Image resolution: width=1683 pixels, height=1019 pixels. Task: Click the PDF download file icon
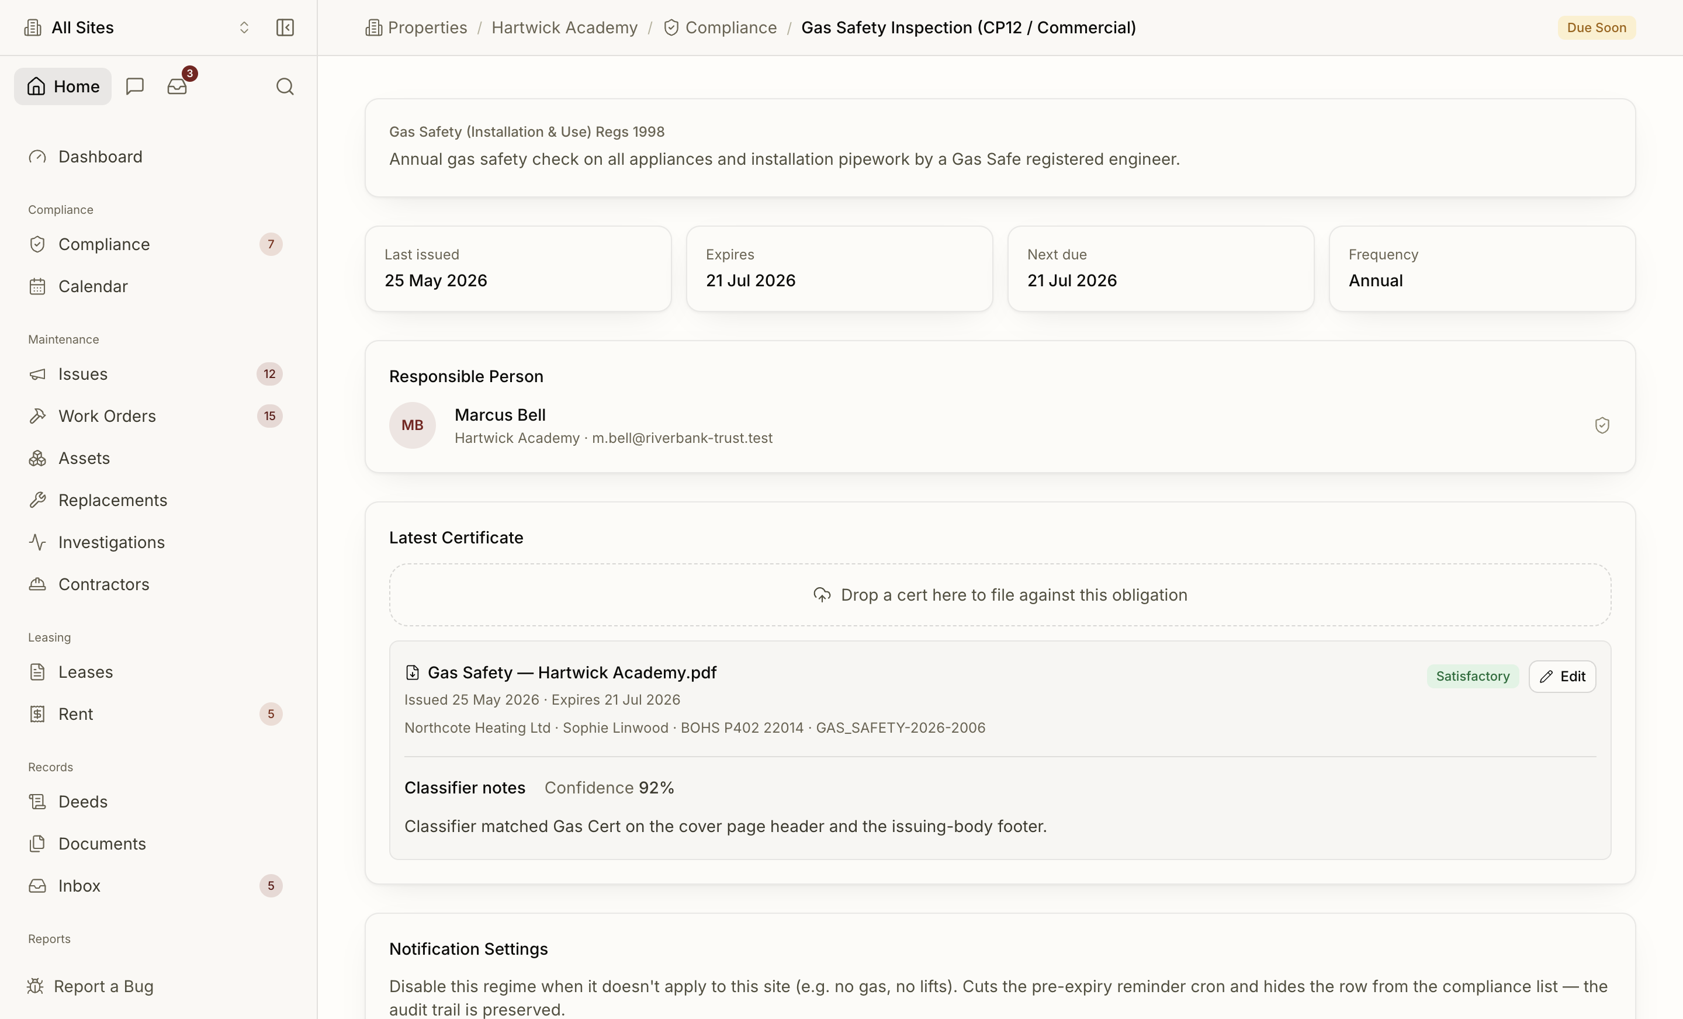coord(412,672)
